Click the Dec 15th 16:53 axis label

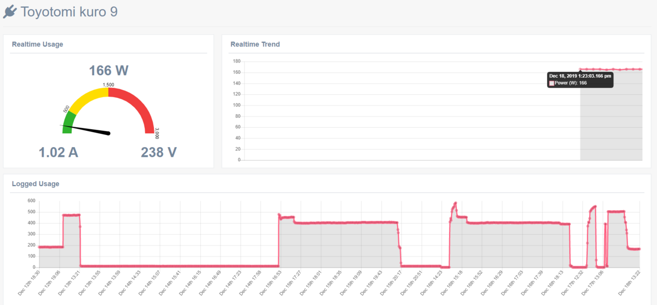(269, 283)
